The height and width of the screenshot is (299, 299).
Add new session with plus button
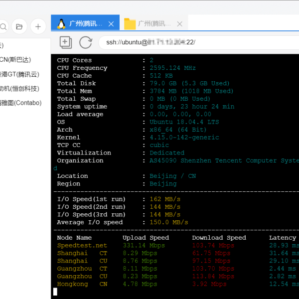click(38, 26)
